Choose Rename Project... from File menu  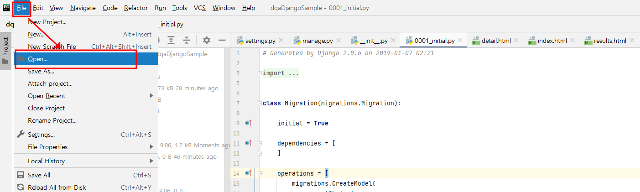86,120
